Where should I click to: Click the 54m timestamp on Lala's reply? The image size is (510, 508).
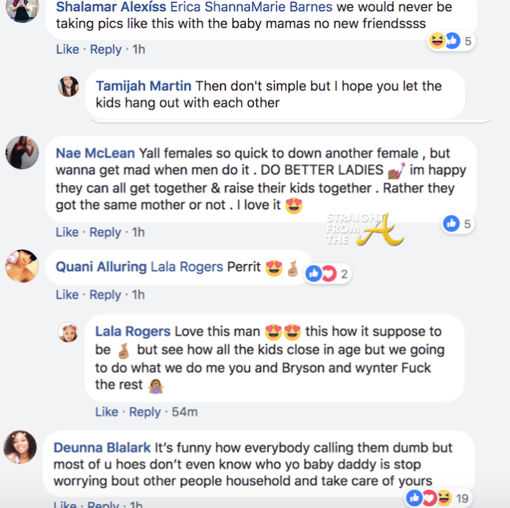(x=185, y=412)
